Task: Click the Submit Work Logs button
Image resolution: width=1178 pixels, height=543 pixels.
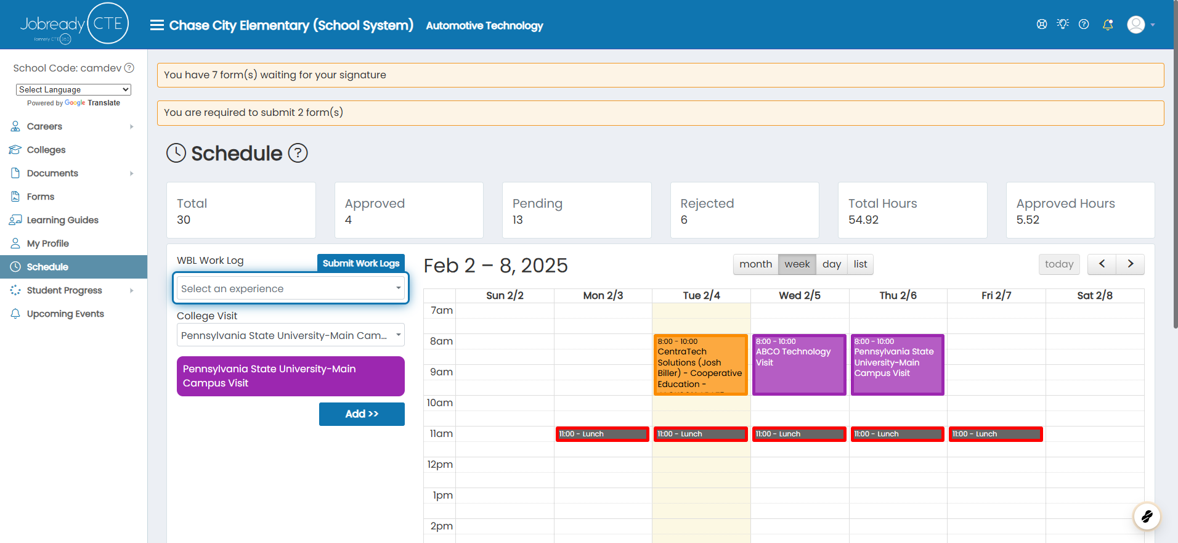Action: [x=361, y=263]
